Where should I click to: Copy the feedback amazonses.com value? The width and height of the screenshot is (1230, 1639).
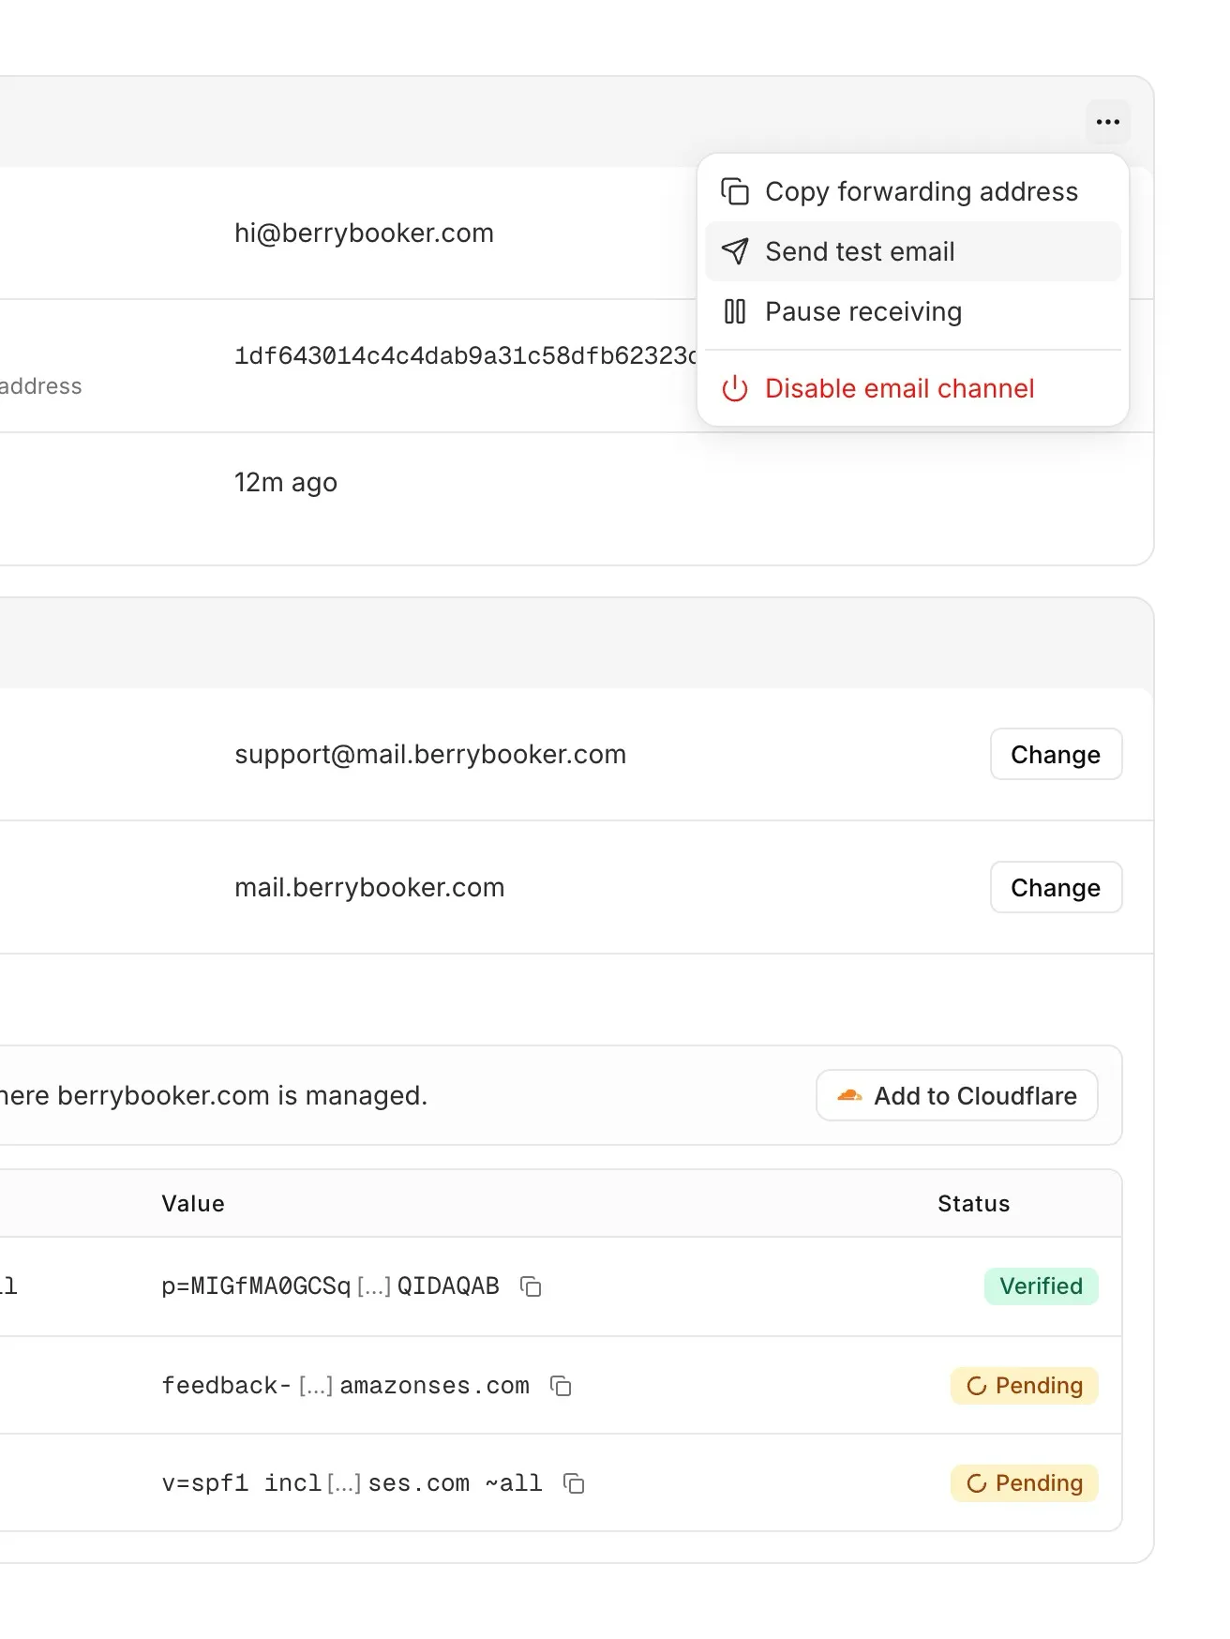pyautogui.click(x=561, y=1386)
